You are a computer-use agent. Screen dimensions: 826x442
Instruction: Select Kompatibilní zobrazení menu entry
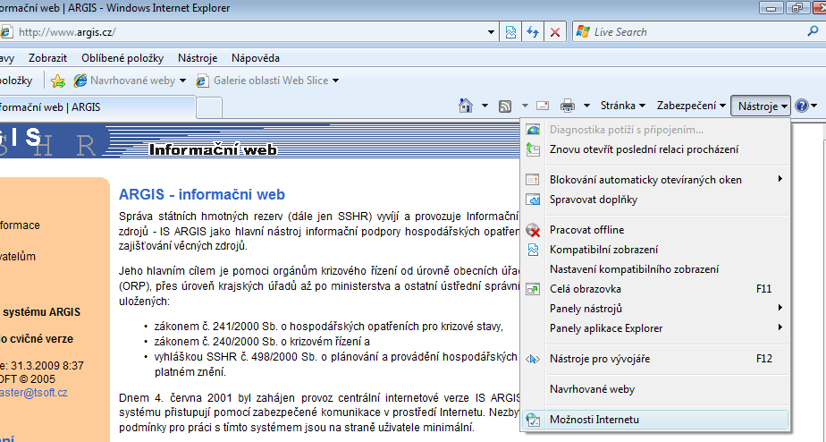coord(655,250)
